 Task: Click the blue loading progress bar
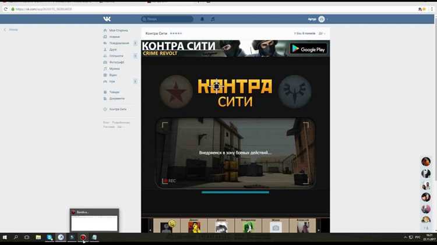[x=235, y=192]
